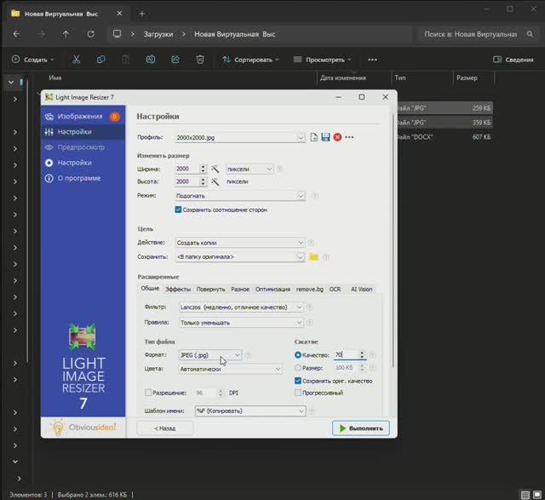Click the Назад button
The height and width of the screenshot is (500, 545).
click(x=164, y=428)
